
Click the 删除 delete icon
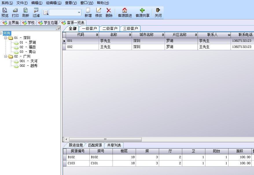(x=109, y=10)
